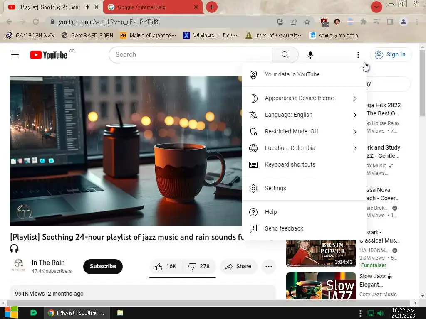Expand the Location: Colombia submenu arrow
Screen dimensions: 426x319
[x=354, y=148]
